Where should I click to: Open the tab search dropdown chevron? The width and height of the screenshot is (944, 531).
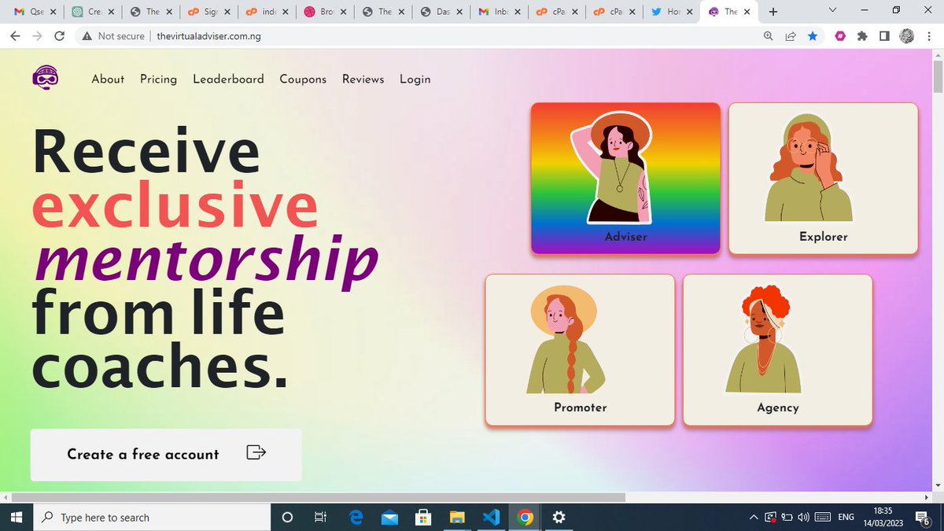[834, 10]
